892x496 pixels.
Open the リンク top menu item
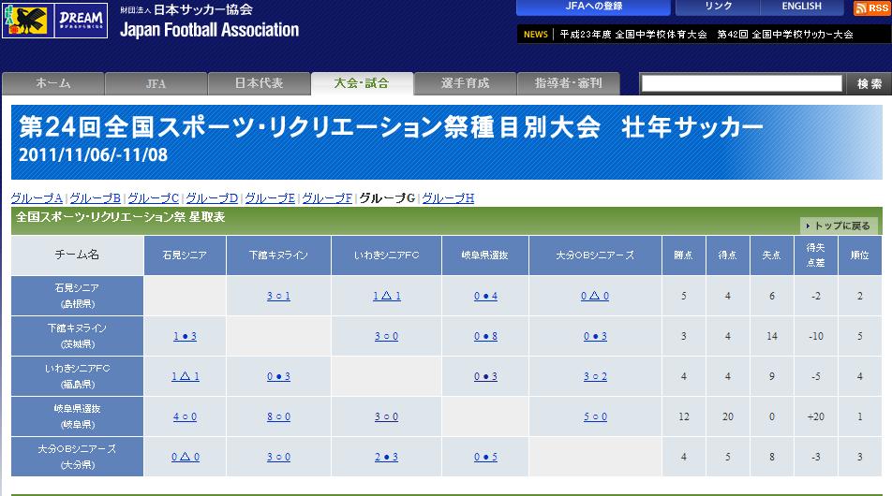718,7
